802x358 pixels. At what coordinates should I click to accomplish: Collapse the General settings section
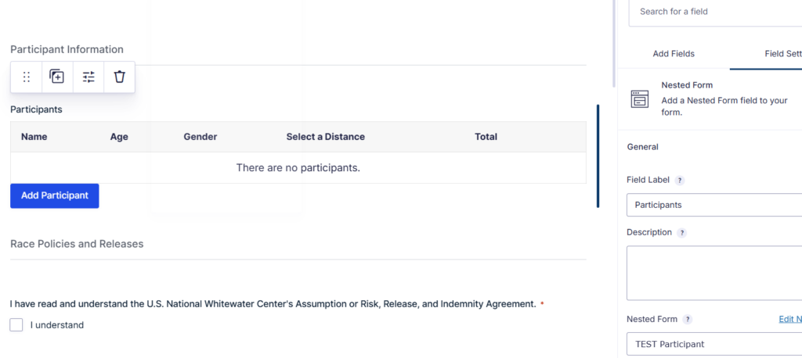coord(643,147)
